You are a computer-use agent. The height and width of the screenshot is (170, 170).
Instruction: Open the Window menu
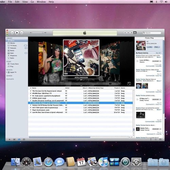41,2
